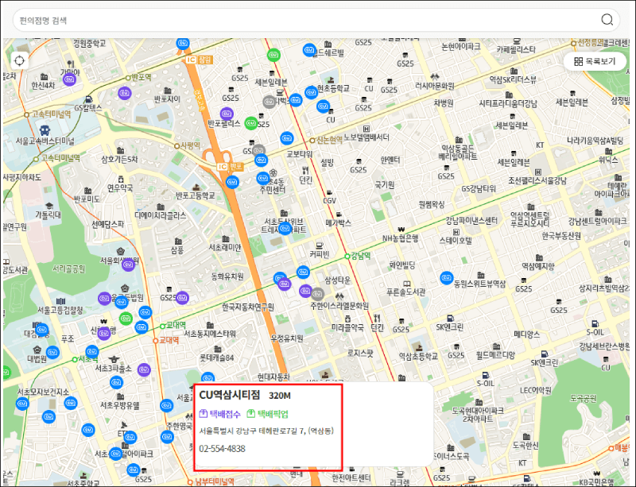Click the 푸른솔도서관 library icon
Viewport: 636px width, 487px height.
[406, 284]
